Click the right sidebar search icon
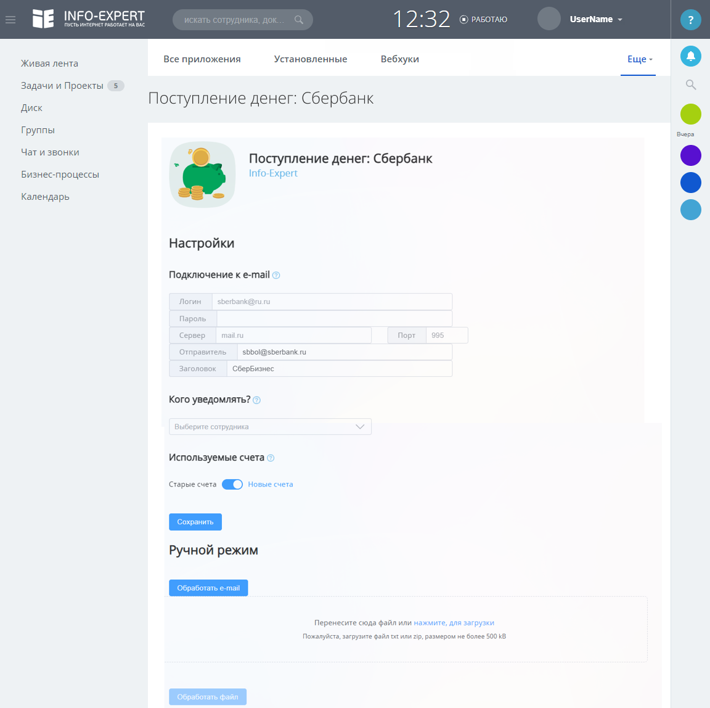 (x=691, y=84)
